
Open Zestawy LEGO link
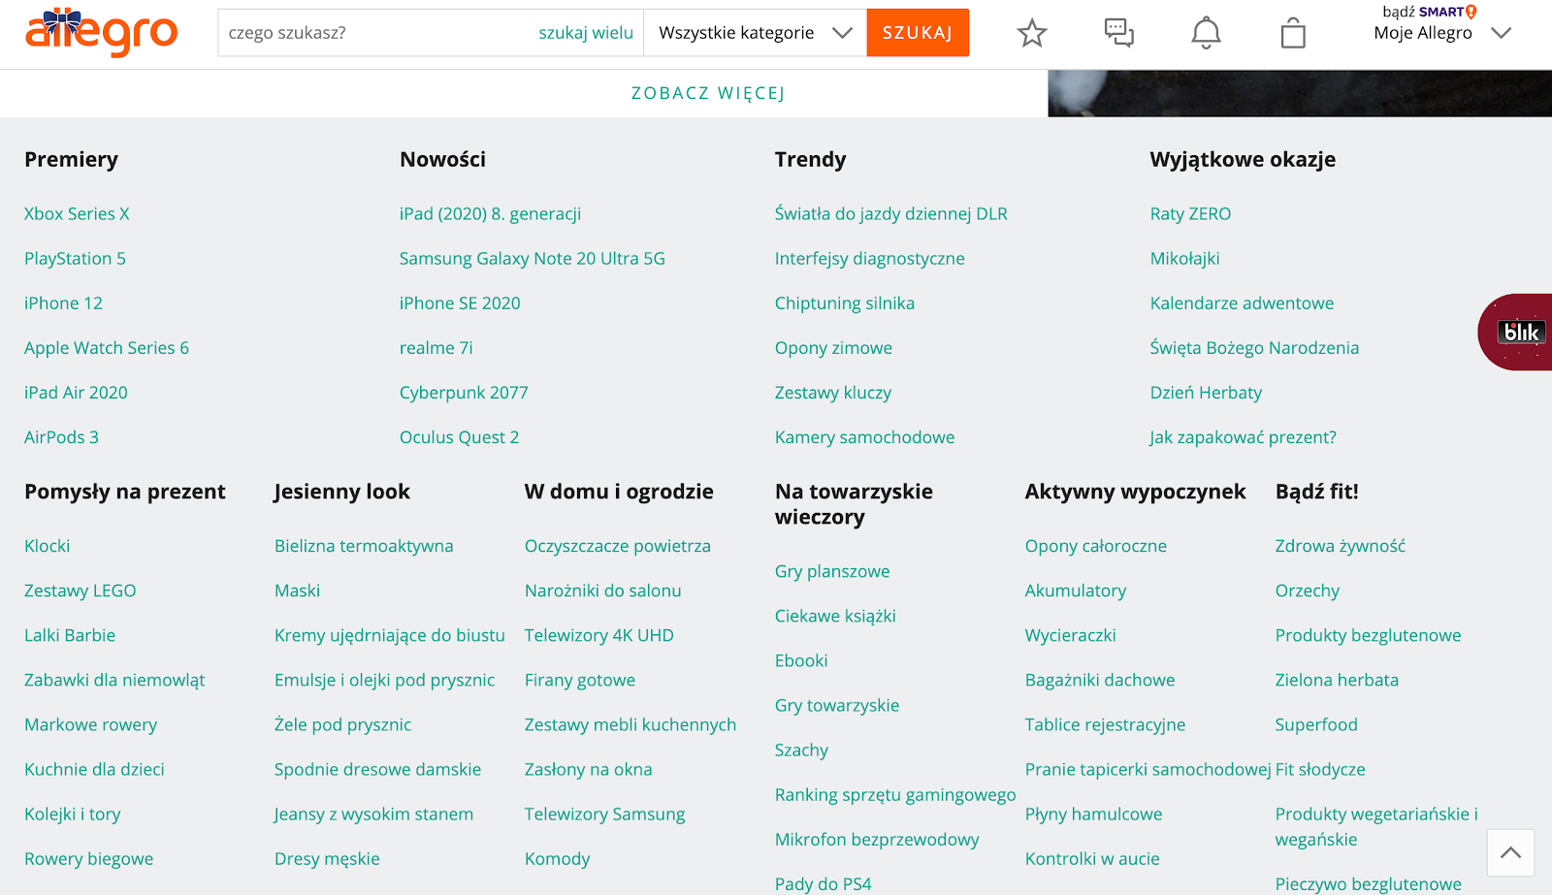click(80, 591)
